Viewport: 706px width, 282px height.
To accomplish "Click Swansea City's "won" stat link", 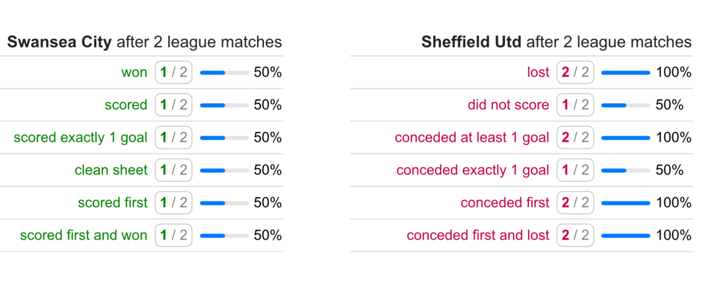I will point(134,72).
